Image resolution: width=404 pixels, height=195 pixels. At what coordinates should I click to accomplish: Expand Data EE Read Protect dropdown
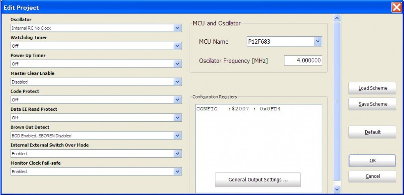click(177, 118)
